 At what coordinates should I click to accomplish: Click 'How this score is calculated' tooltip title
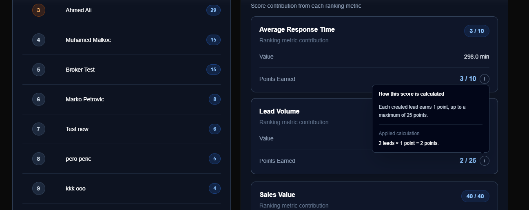click(412, 94)
